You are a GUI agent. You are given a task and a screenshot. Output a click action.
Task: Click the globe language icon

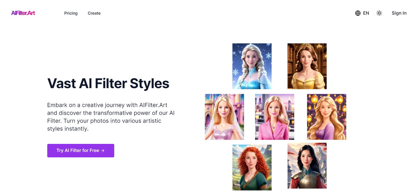[358, 13]
